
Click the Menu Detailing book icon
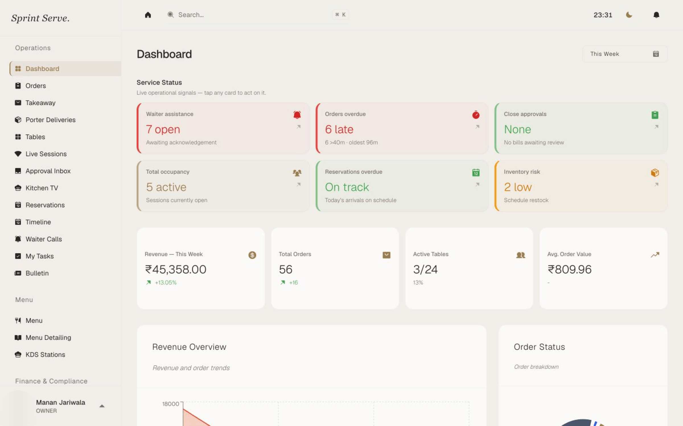point(18,338)
